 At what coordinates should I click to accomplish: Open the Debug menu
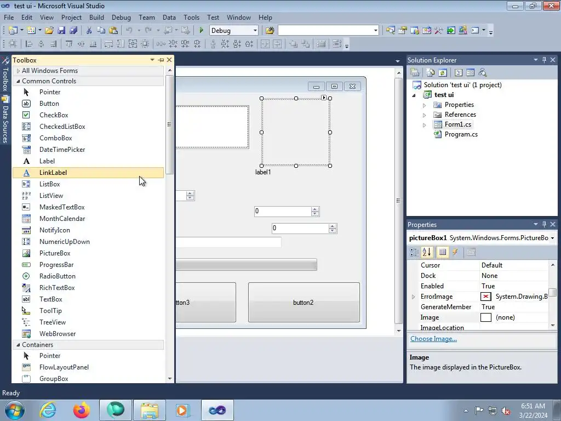pos(121,18)
